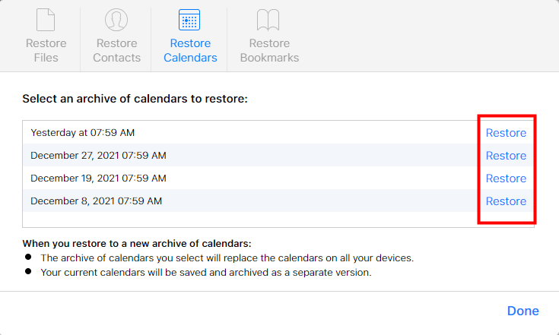Screen dimensions: 559x335
Task: Click the Restore Files document icon
Action: 46,21
